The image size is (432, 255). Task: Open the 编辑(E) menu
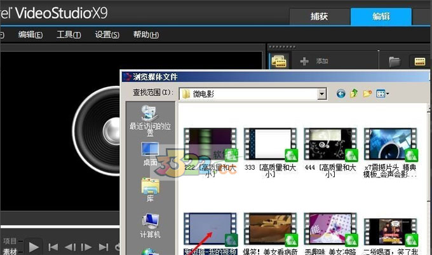(30, 35)
